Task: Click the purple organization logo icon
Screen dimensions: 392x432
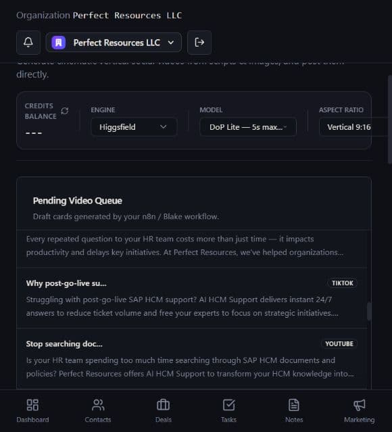Action: 58,43
